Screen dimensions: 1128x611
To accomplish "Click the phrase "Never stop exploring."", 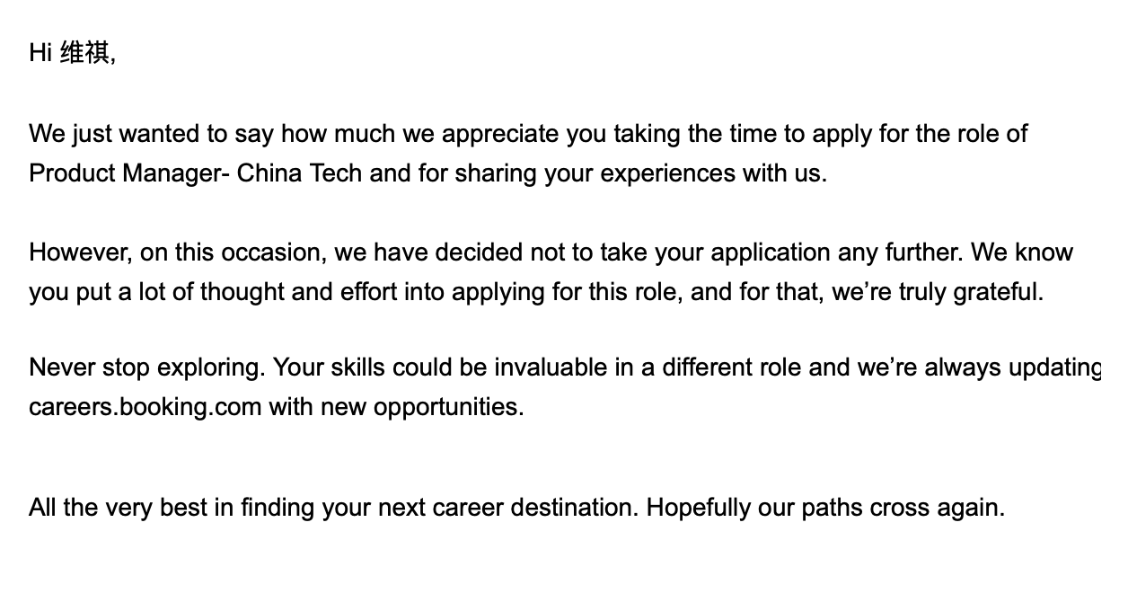I will click(x=147, y=367).
